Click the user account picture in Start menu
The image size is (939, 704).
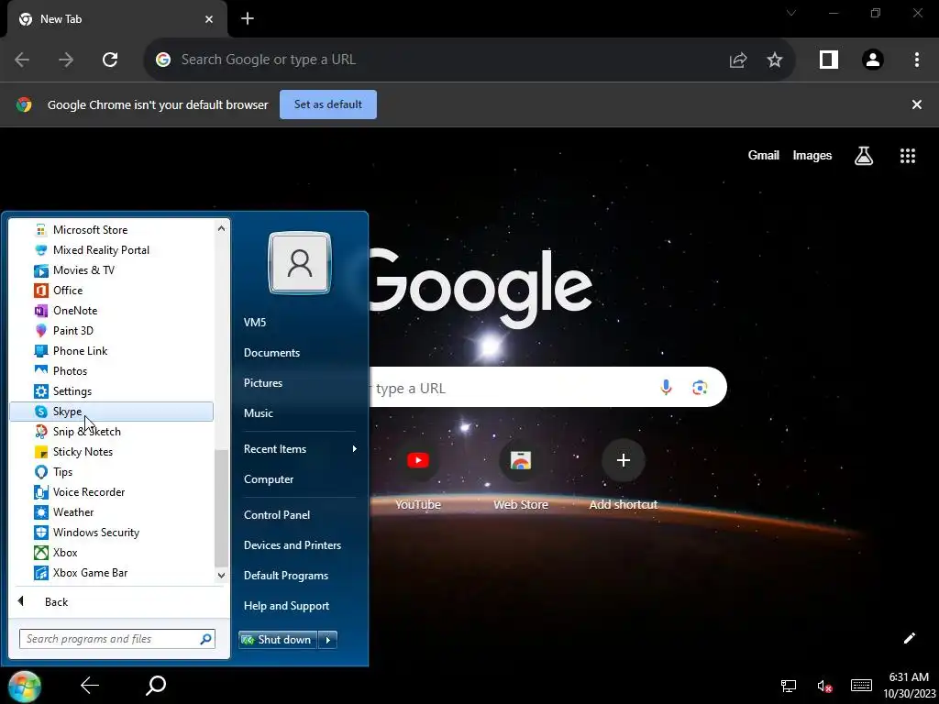coord(300,263)
